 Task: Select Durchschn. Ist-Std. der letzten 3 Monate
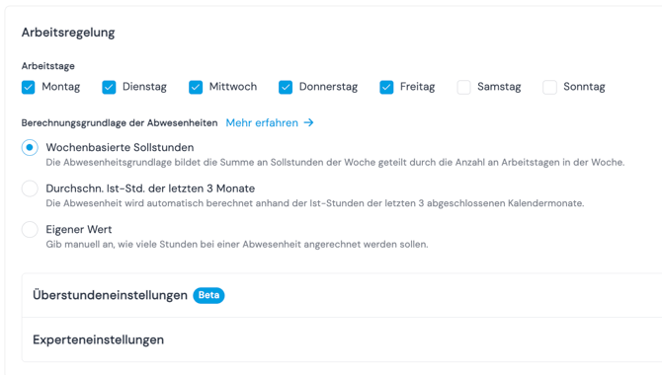click(x=30, y=188)
